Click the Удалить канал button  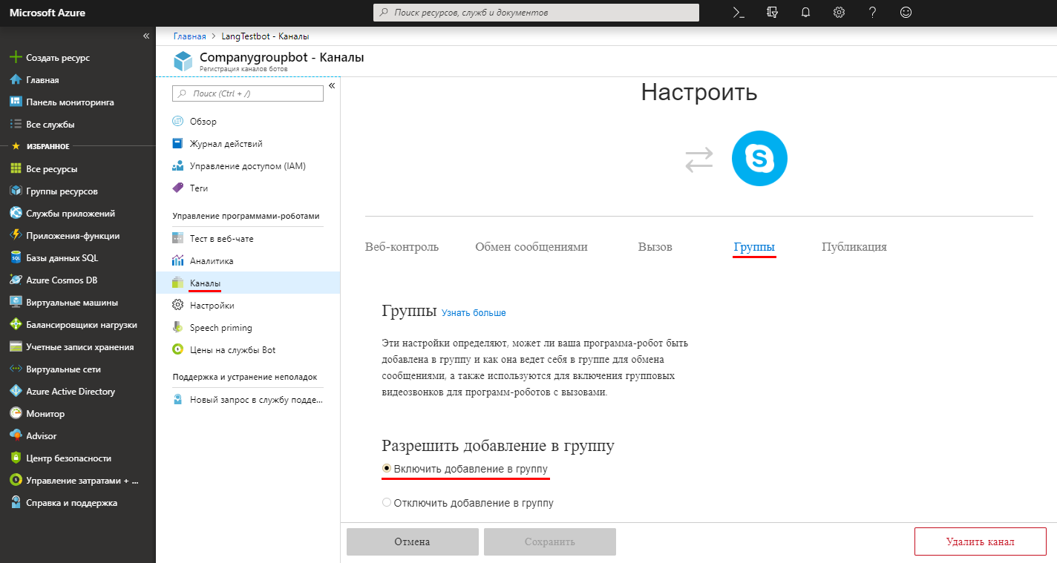click(x=981, y=541)
